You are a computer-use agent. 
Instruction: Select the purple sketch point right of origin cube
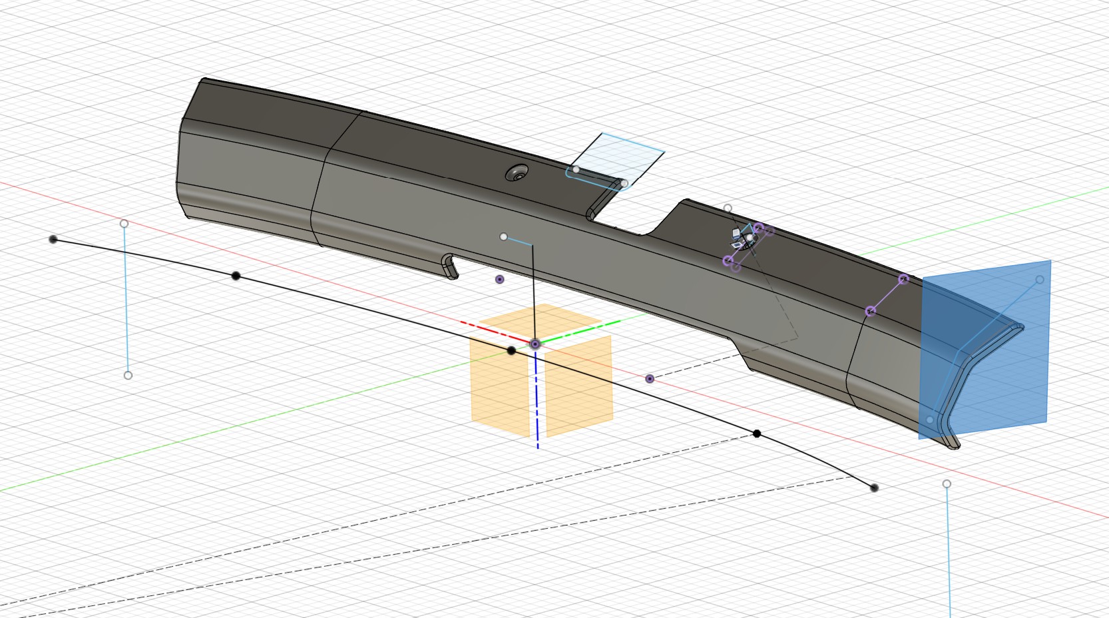(650, 378)
